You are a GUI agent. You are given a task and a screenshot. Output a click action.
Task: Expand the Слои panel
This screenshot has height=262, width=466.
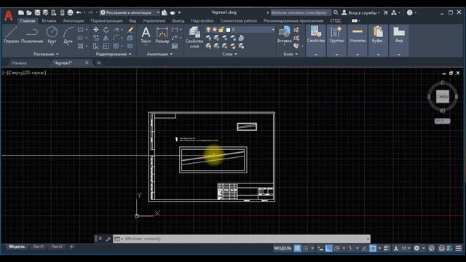coord(229,54)
